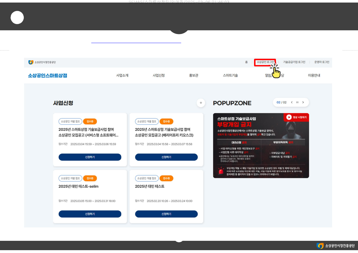Advance to next popup slide arrow
This screenshot has height=253, width=358.
[303, 103]
